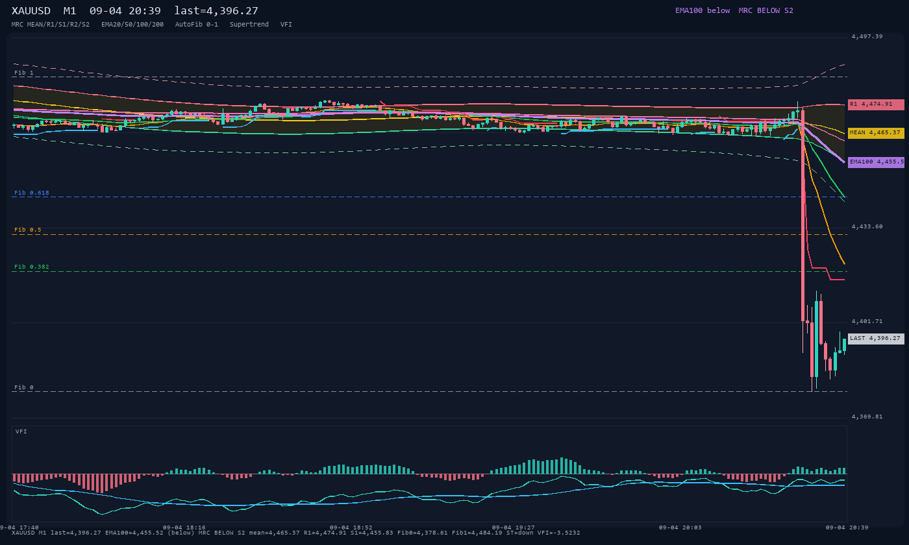Click the 'EMA20/50/100/200' legend entry
909x545 pixels.
132,25
